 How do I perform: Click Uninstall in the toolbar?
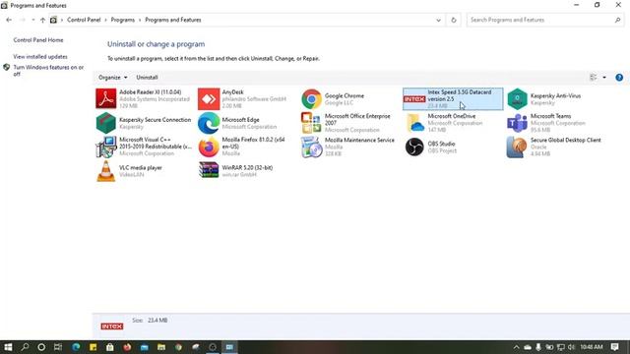147,78
